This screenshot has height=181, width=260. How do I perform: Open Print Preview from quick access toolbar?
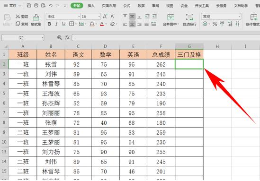click(x=43, y=6)
